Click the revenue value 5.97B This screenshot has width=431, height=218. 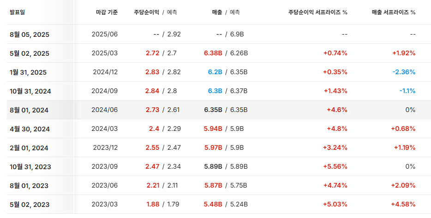pyautogui.click(x=213, y=147)
